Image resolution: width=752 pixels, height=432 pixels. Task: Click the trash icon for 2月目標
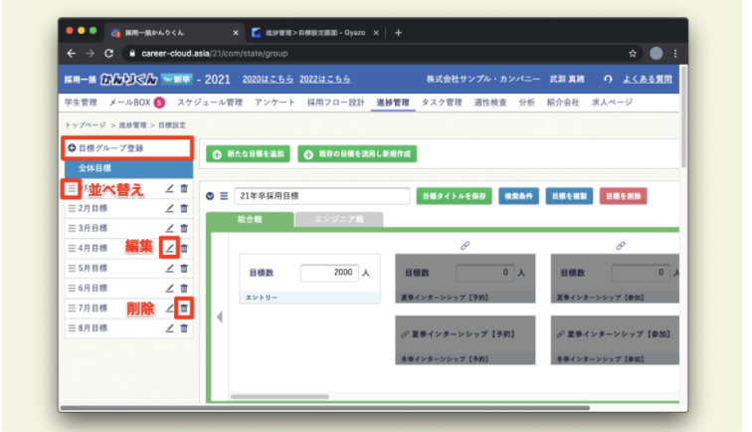pyautogui.click(x=184, y=208)
